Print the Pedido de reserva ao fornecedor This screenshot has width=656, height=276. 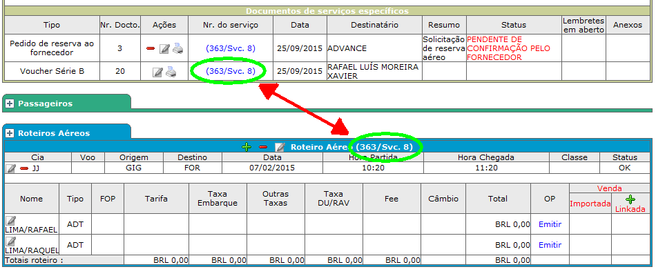(177, 48)
